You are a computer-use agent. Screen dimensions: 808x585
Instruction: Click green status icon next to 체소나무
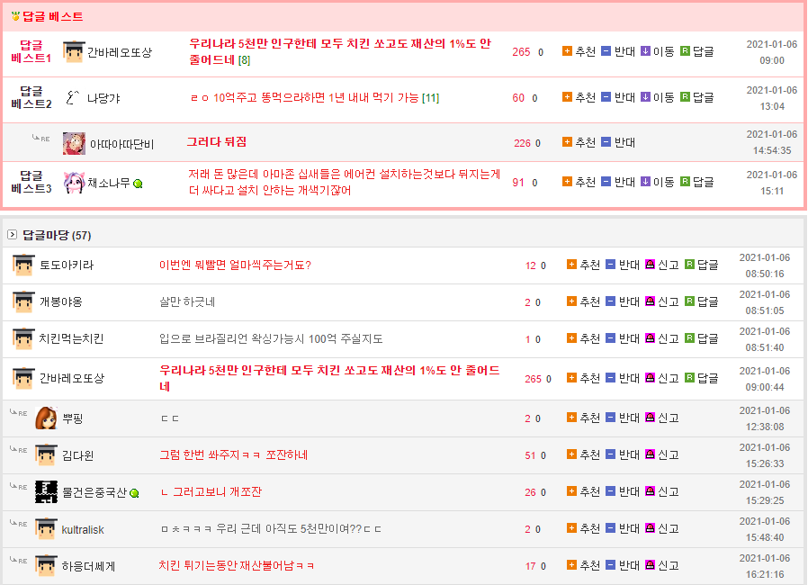[x=138, y=184]
